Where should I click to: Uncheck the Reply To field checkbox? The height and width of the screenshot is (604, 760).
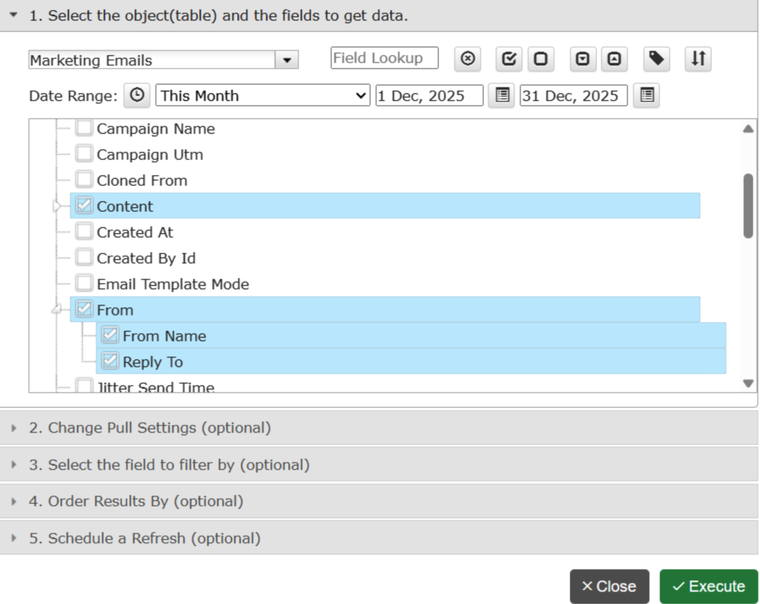[111, 362]
